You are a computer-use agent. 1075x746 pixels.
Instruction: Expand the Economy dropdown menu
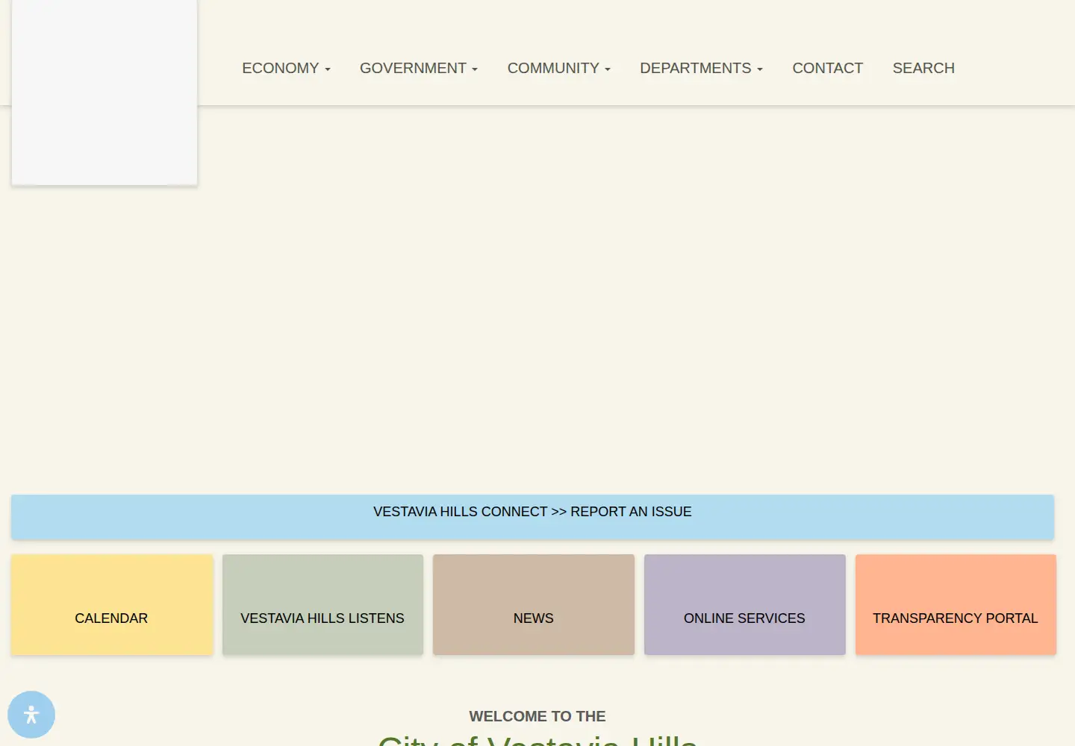(286, 68)
